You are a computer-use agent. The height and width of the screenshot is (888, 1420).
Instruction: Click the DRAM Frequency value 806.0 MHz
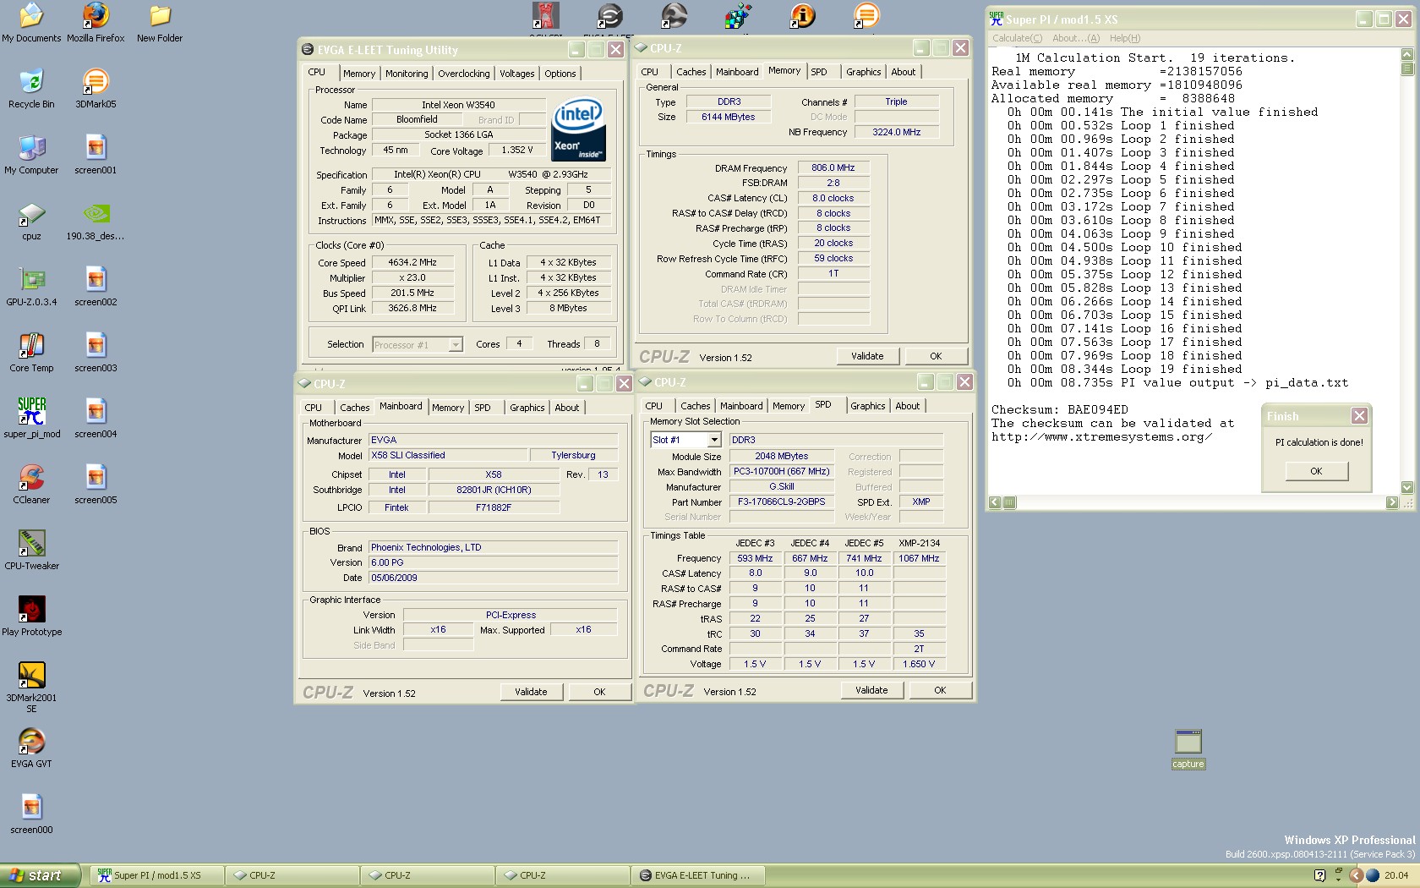point(833,167)
